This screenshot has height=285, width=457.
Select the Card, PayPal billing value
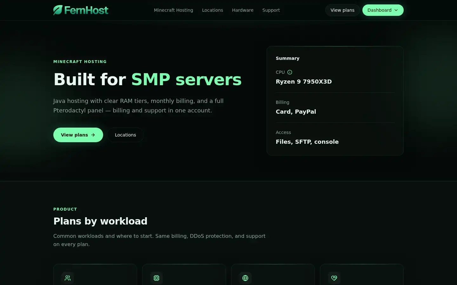tap(296, 111)
